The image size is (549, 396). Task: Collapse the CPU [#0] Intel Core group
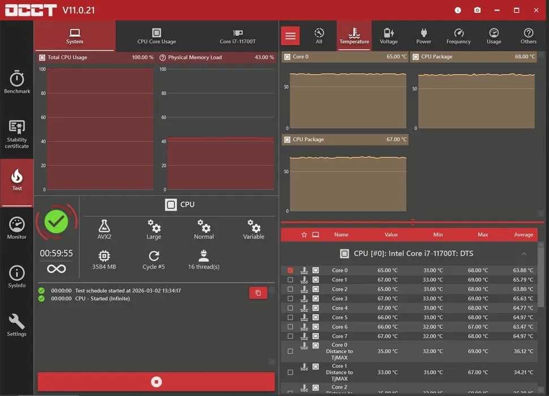[524, 253]
